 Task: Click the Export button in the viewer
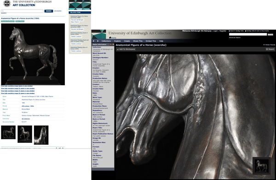click(x=270, y=49)
